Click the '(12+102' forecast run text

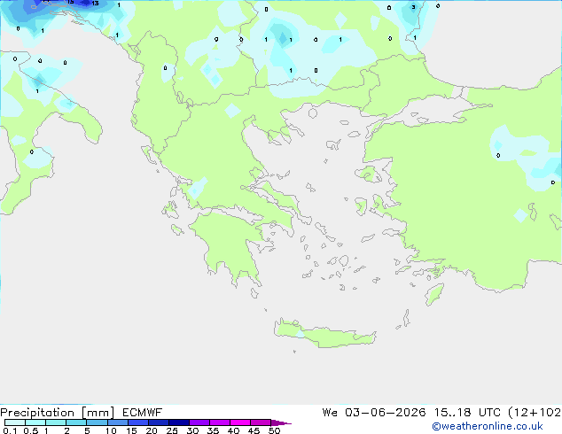pos(535,413)
